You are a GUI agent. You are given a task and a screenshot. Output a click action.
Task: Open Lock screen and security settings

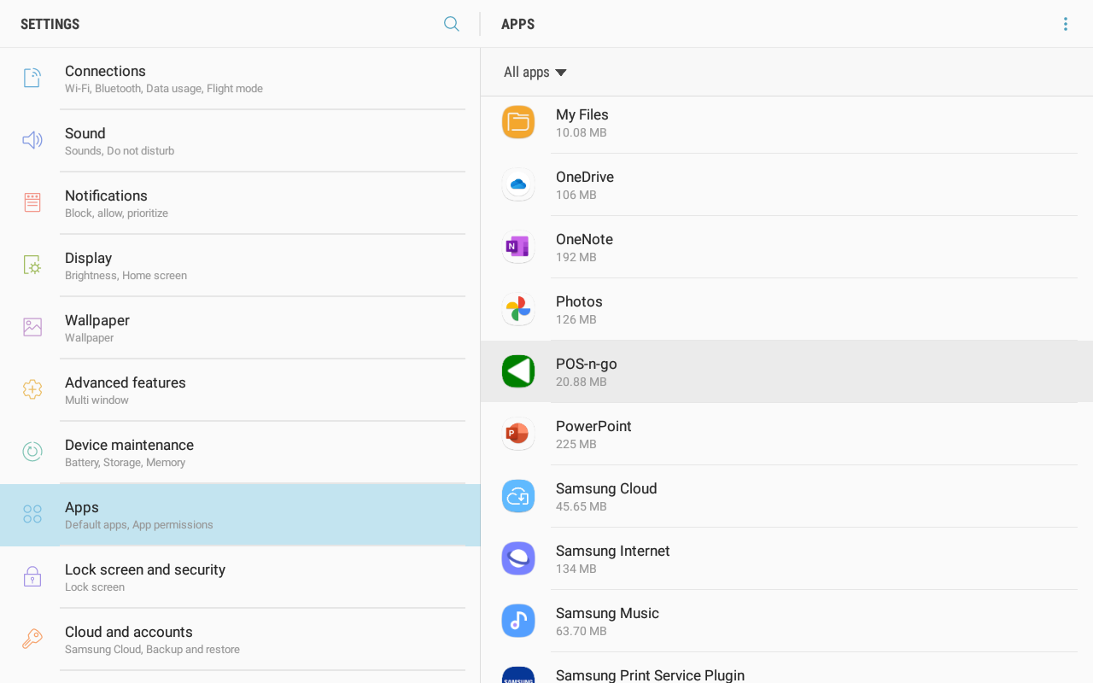(240, 577)
